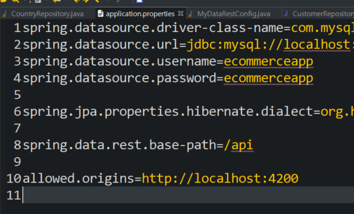The height and width of the screenshot is (214, 354).
Task: Click line number 6 in gutter
Action: [17, 112]
